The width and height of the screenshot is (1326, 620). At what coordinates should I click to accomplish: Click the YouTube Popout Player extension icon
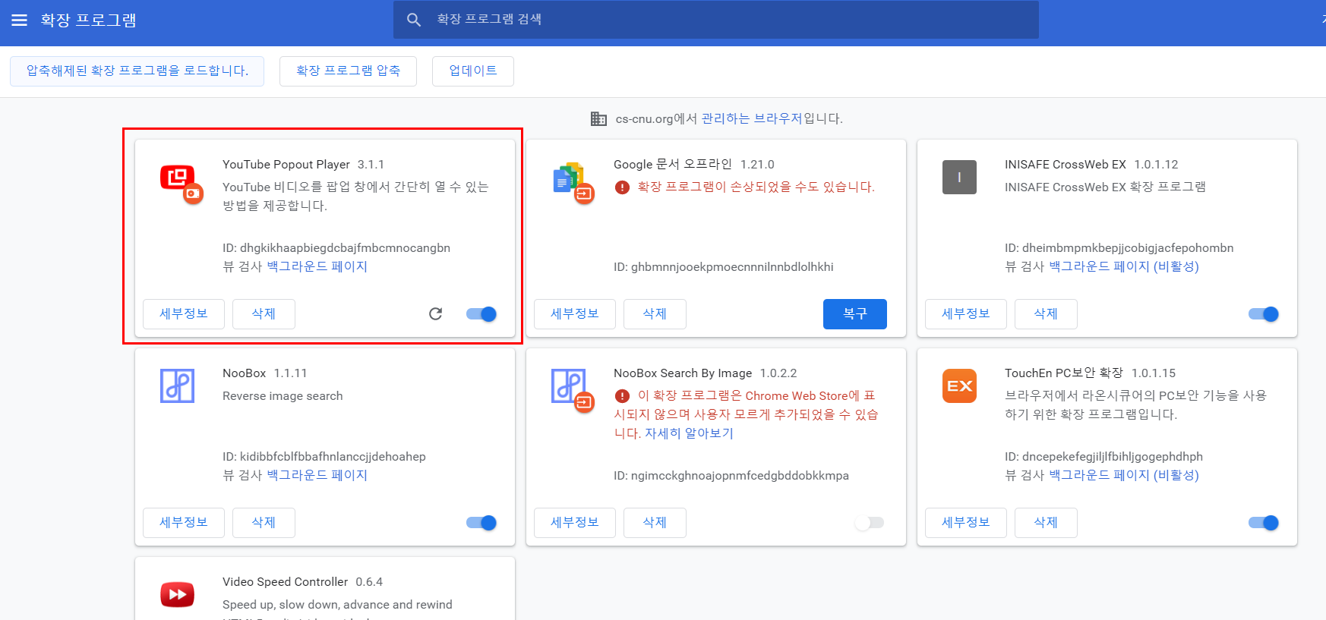pyautogui.click(x=182, y=184)
